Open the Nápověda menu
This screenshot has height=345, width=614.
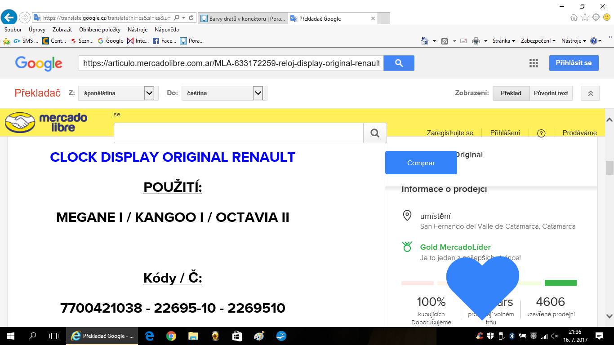[x=167, y=30]
